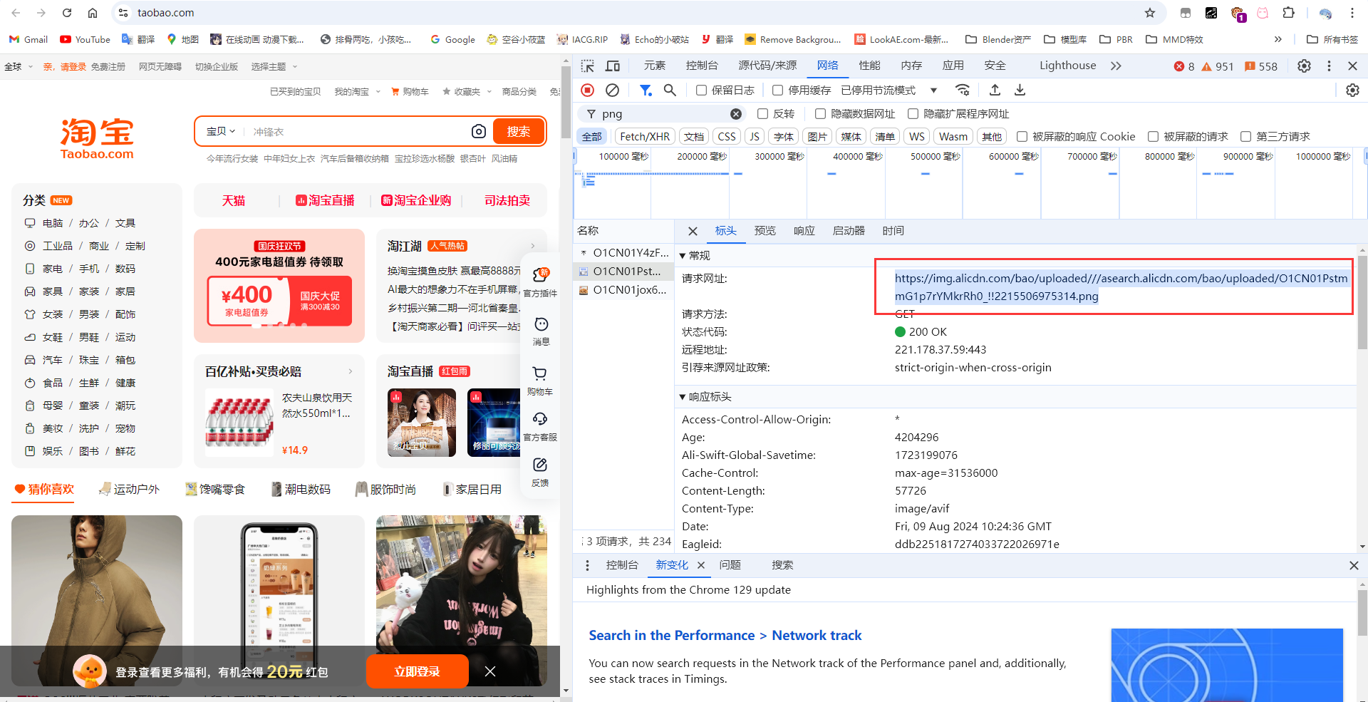The width and height of the screenshot is (1368, 702).
Task: Dismiss the login promo banner
Action: pos(490,671)
